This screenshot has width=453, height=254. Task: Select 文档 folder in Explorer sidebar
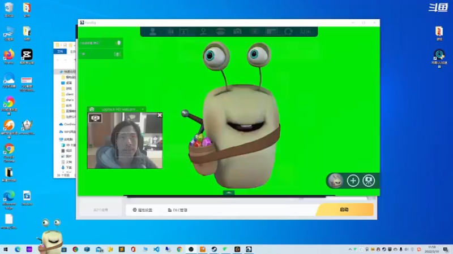[x=67, y=162]
